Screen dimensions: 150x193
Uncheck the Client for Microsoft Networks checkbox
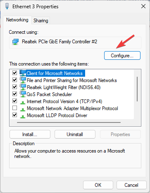coord(14,73)
